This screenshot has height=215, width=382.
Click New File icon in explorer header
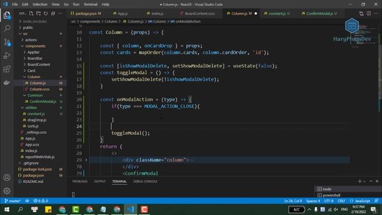point(31,13)
